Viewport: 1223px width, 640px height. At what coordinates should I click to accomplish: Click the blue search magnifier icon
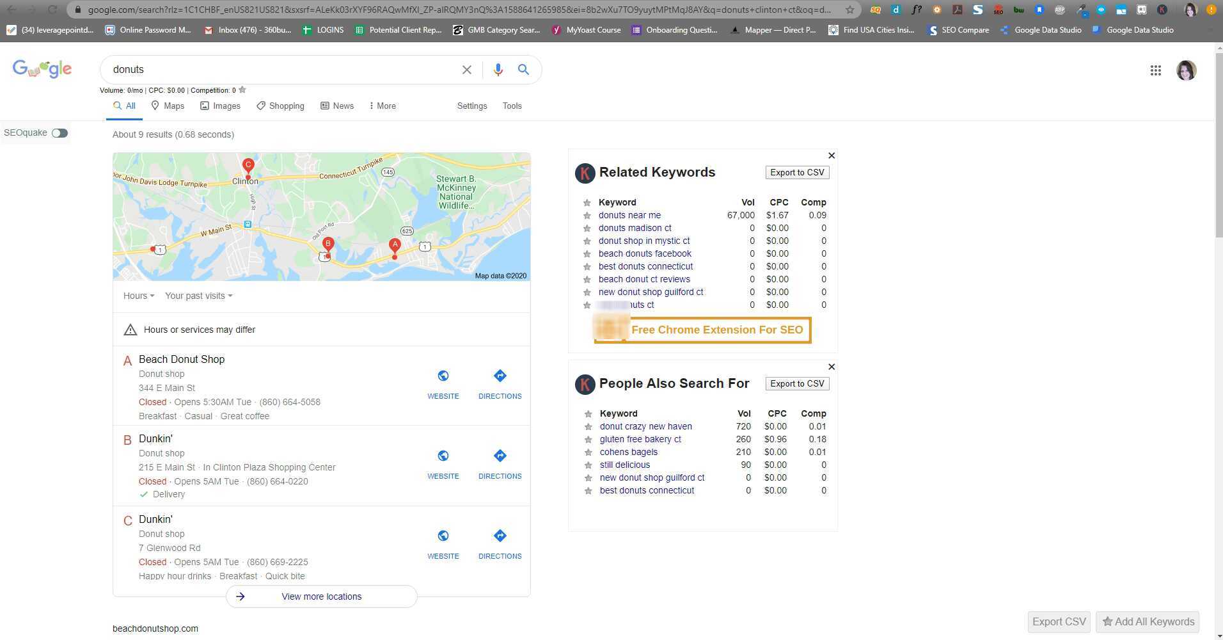[x=523, y=70]
